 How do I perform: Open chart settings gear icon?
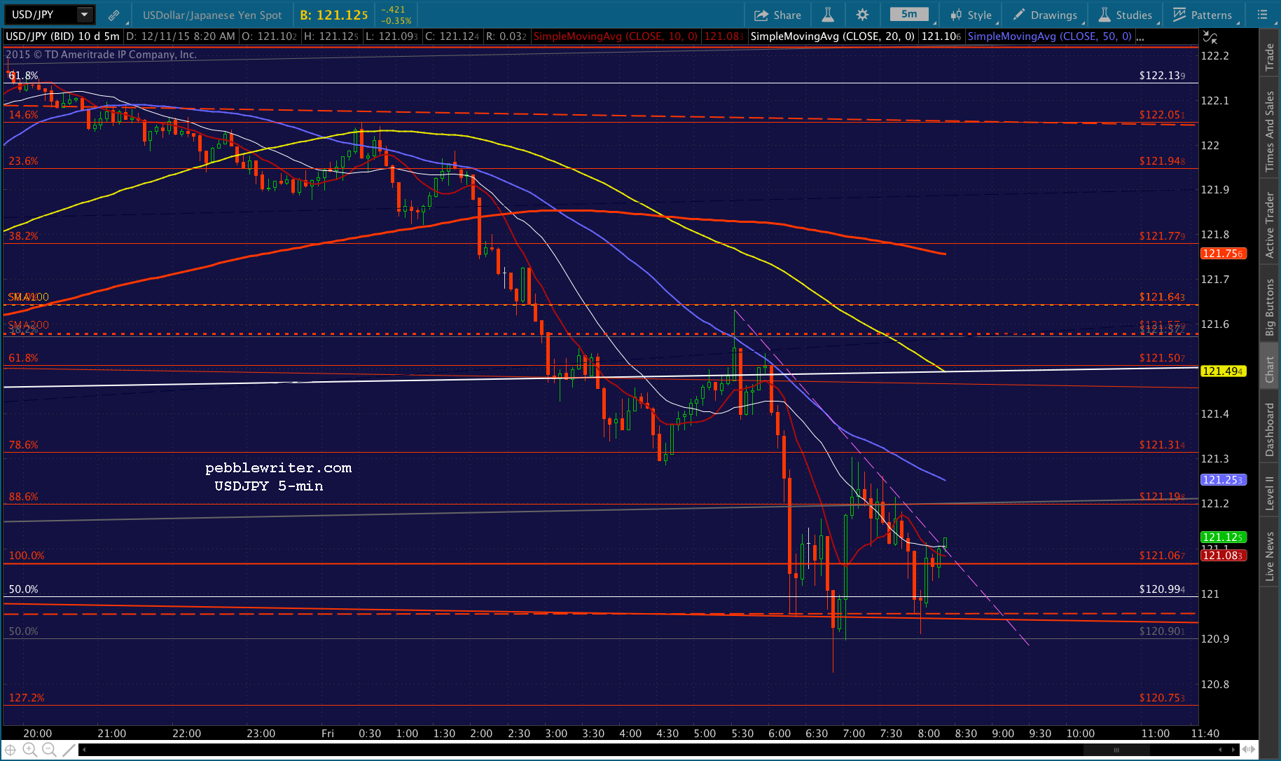coord(862,15)
